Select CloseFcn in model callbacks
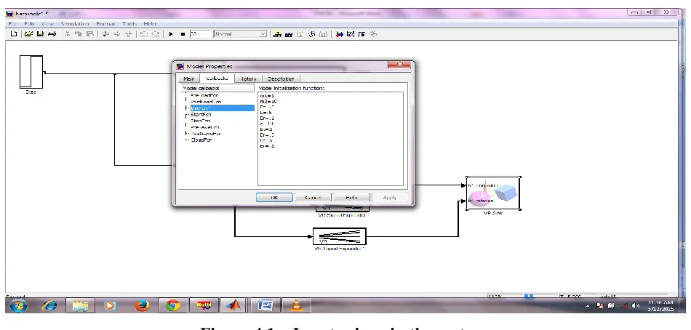 click(x=201, y=140)
